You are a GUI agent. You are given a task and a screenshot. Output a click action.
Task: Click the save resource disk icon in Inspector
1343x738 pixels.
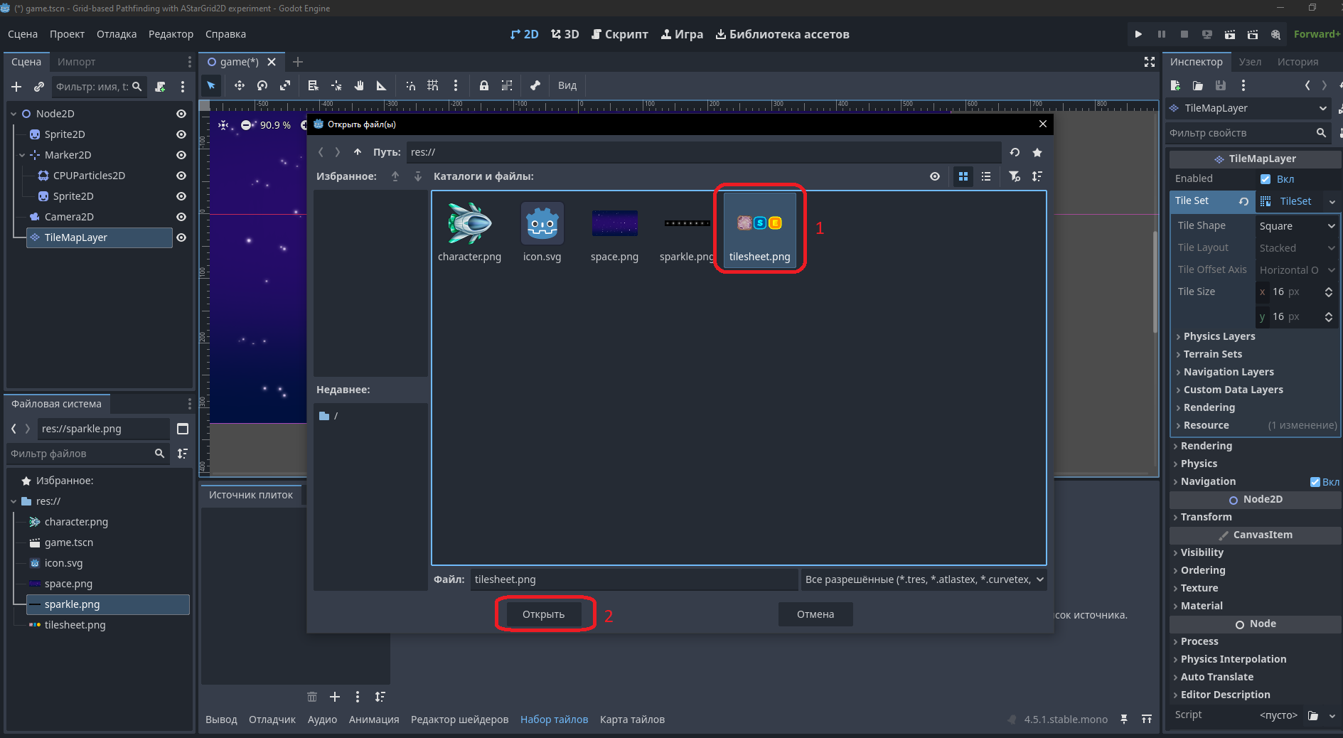(1221, 85)
